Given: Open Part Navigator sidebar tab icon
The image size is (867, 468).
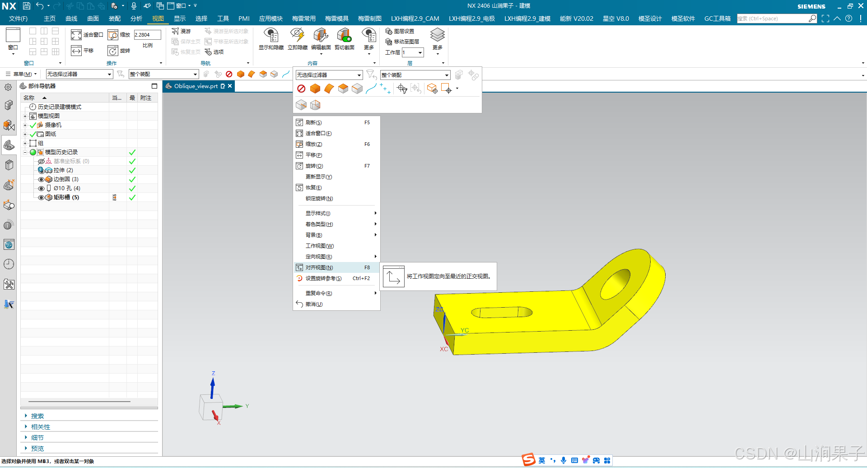Looking at the screenshot, I should [9, 145].
